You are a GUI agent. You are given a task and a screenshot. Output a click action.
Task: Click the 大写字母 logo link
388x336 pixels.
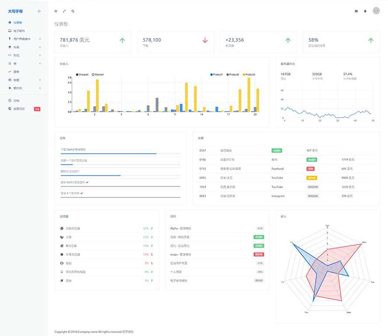coord(17,11)
